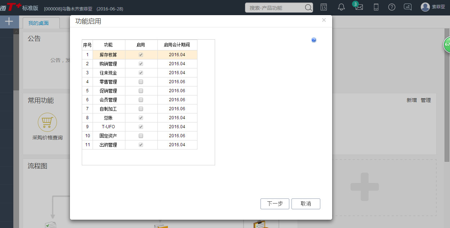Viewport: 450px width, 228px height.
Task: Select the 自制加工 row name
Action: coord(108,109)
